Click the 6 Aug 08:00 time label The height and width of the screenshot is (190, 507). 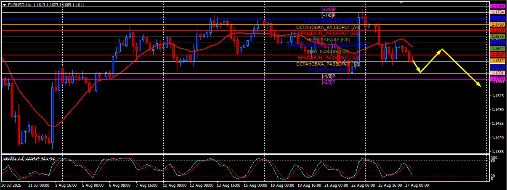click(x=119, y=185)
